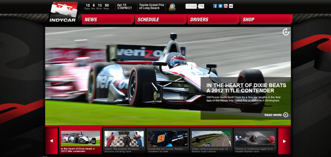Click the Facebook Like button

tap(191, 6)
